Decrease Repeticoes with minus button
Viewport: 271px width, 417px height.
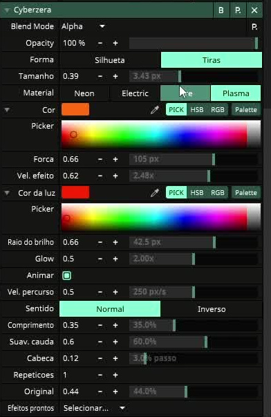[100, 375]
